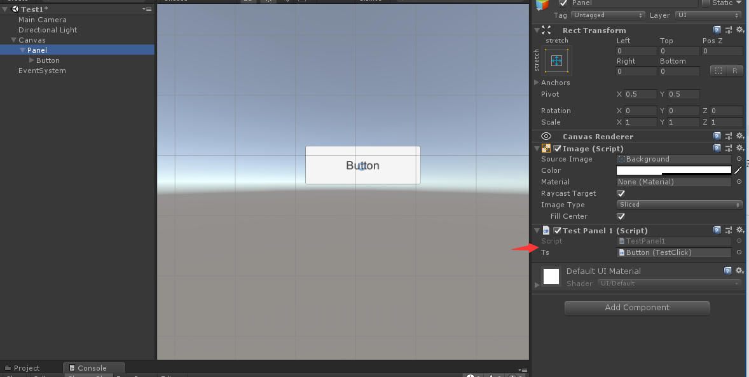The image size is (749, 377).
Task: Click the Rect Transform help book icon
Action: 717,29
